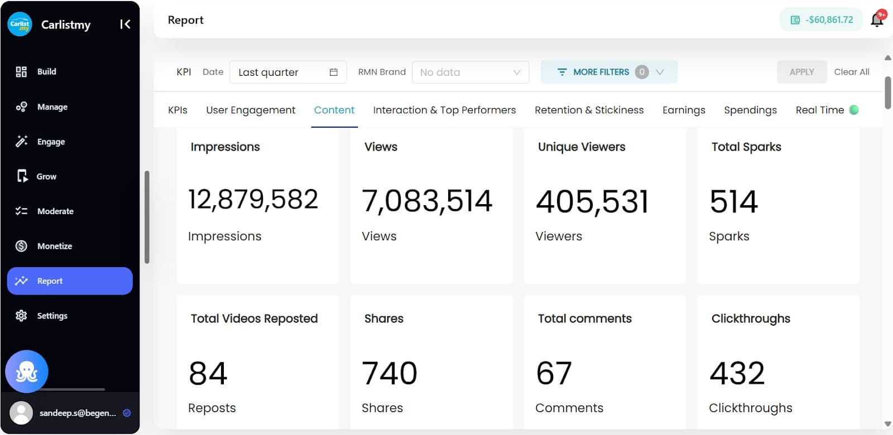Click Clear All filters link
Image resolution: width=893 pixels, height=435 pixels.
coord(852,72)
